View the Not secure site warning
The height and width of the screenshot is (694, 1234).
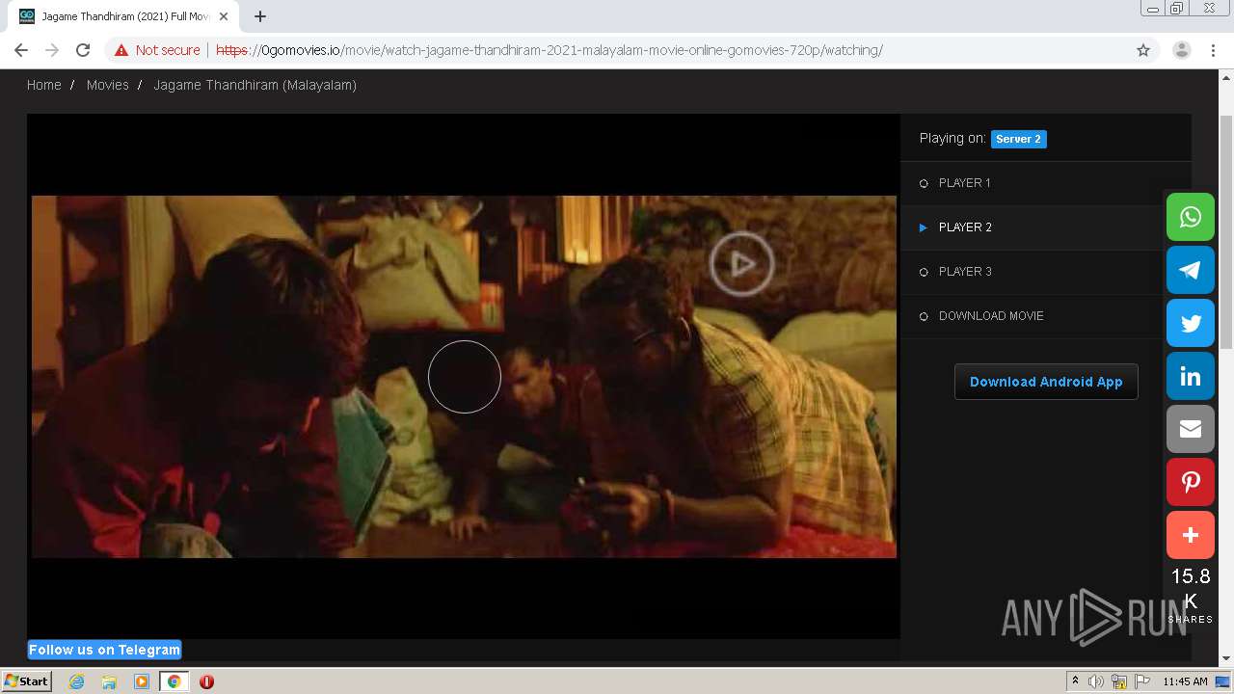tap(157, 50)
